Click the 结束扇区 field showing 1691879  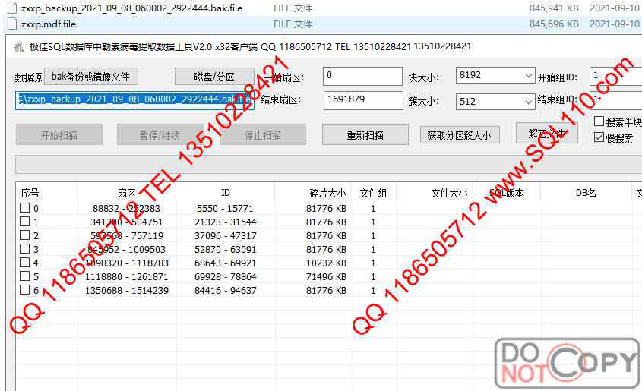pos(362,100)
